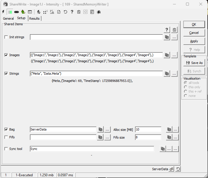
Task: Click copy icon next to Init strings field
Action: (x=167, y=37)
